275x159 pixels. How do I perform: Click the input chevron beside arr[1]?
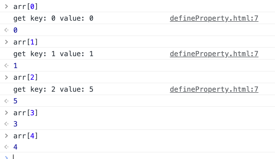pyautogui.click(x=7, y=42)
